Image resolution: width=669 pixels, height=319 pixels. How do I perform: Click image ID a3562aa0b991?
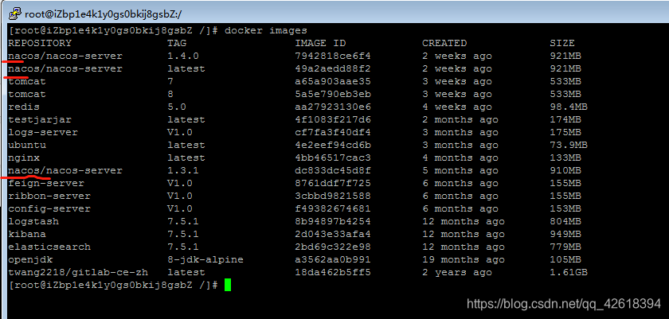(333, 260)
